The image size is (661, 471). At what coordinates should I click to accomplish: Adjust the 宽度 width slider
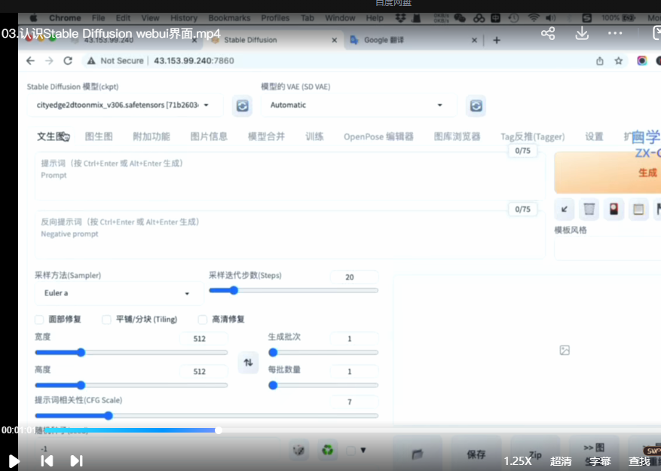point(131,352)
